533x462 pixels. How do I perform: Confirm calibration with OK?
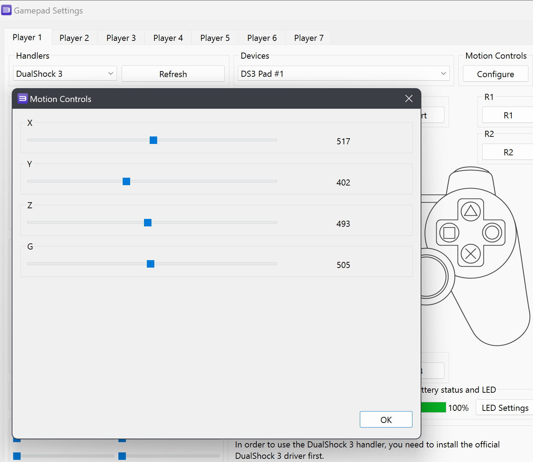[386, 419]
